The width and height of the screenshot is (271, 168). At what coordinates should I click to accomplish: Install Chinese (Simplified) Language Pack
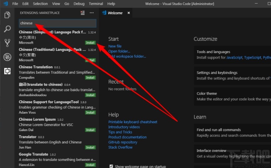coord(90,43)
